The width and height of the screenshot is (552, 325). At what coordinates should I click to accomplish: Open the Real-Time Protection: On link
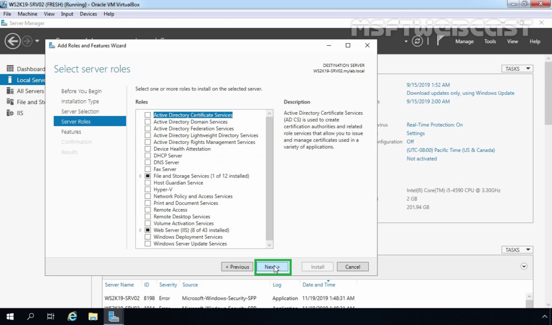435,125
